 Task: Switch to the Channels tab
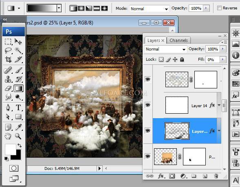coord(178,40)
